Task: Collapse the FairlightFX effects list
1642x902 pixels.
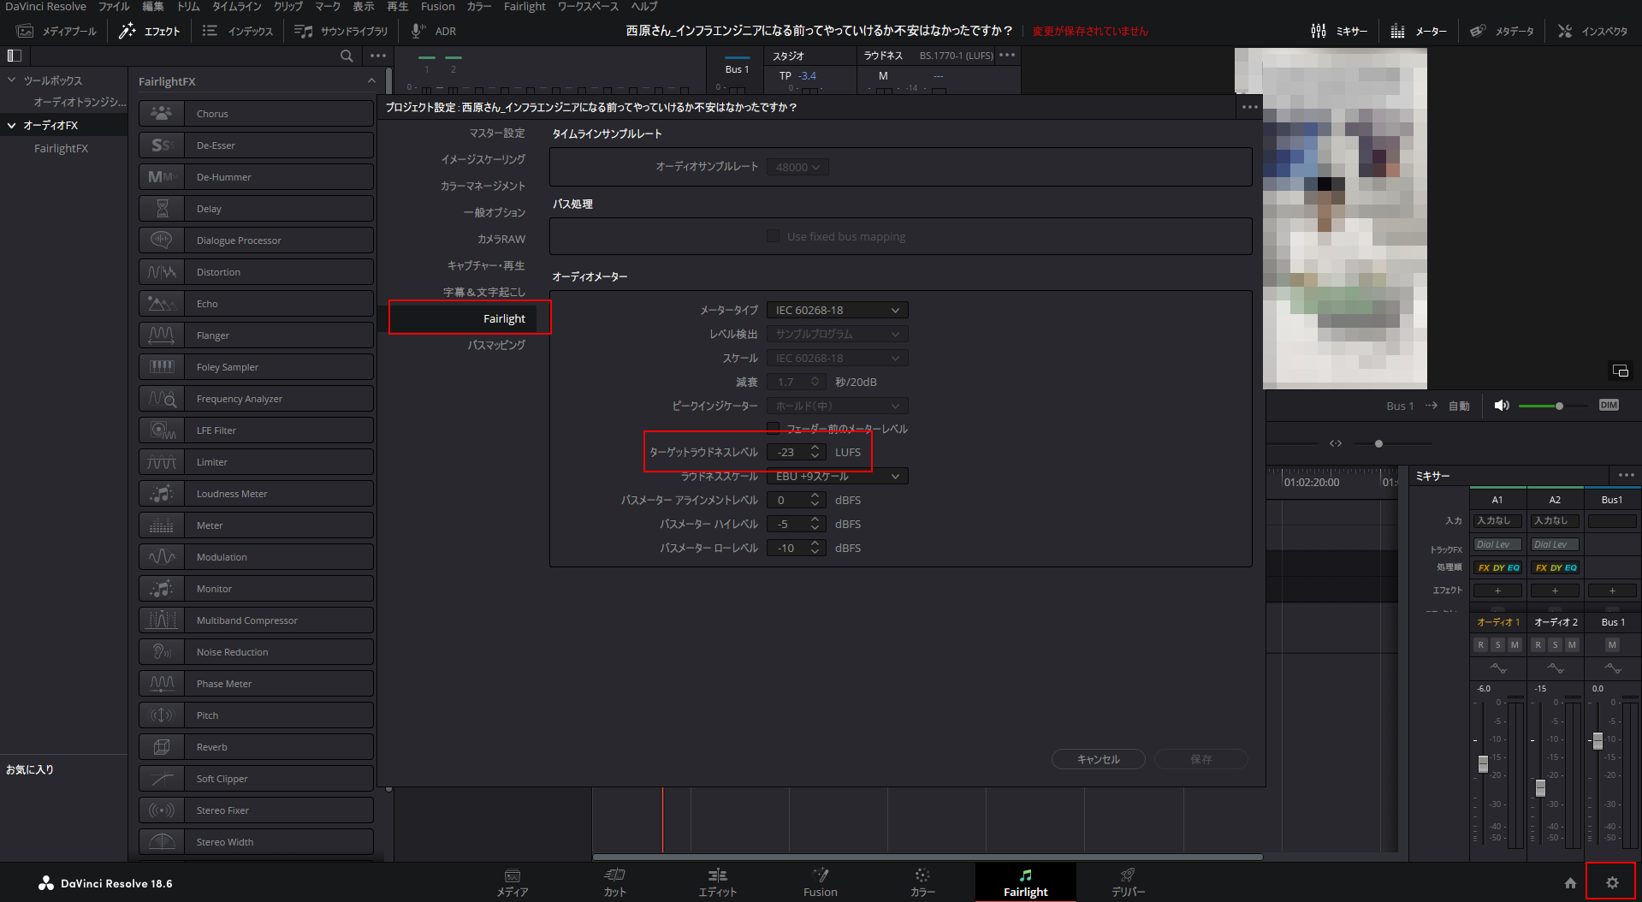Action: pyautogui.click(x=371, y=81)
